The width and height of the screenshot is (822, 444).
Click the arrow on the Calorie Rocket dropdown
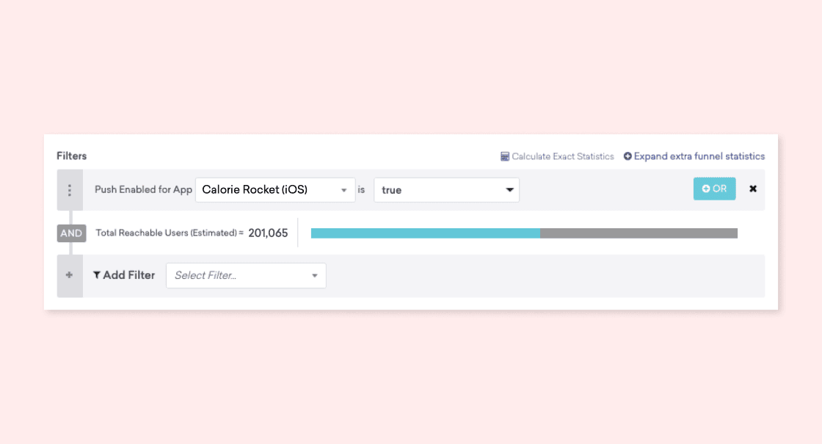tap(343, 191)
